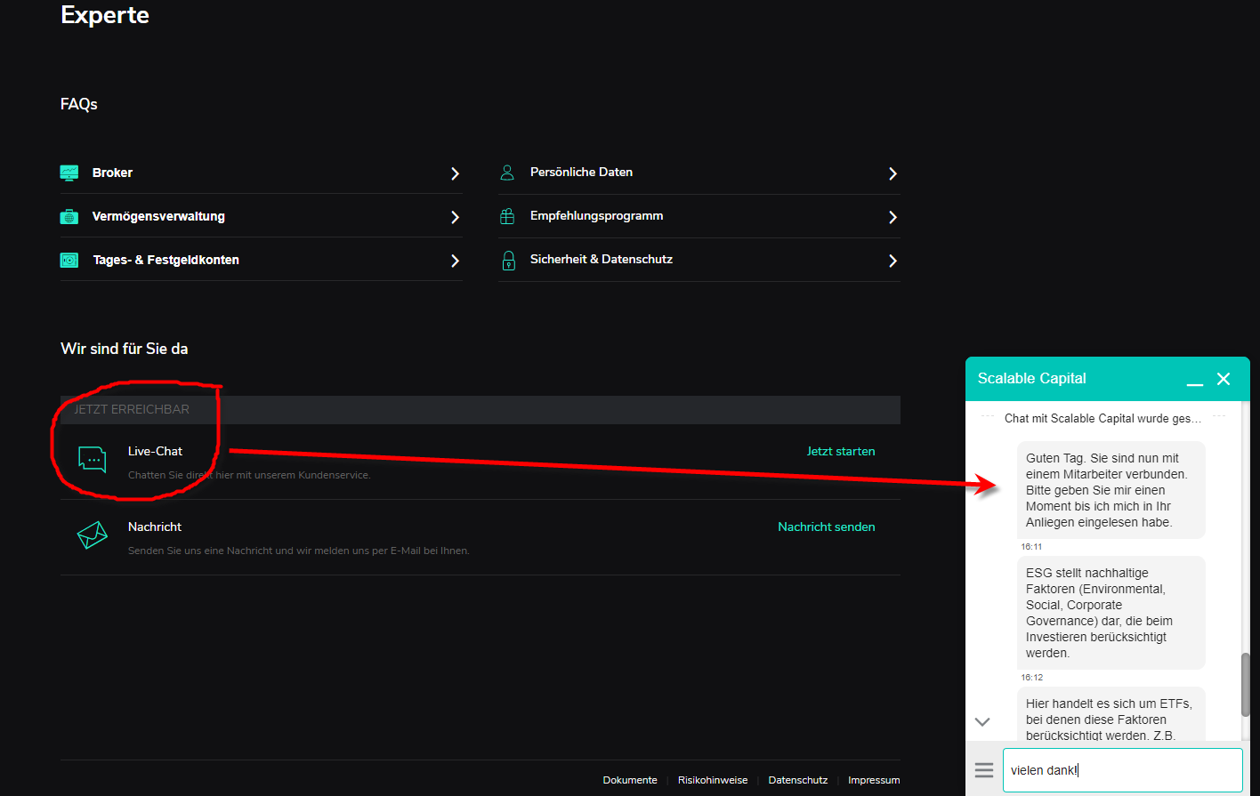Click the 'Hier handelt es sich um ETFs' message
The width and height of the screenshot is (1260, 796).
pyautogui.click(x=1111, y=714)
